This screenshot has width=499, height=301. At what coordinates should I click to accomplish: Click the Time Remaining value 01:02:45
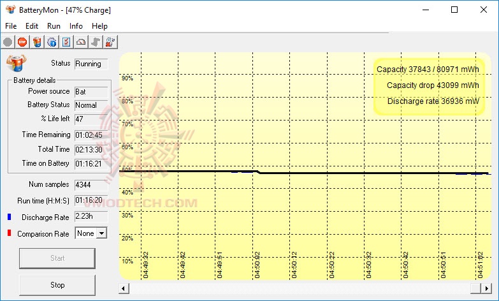[91, 135]
